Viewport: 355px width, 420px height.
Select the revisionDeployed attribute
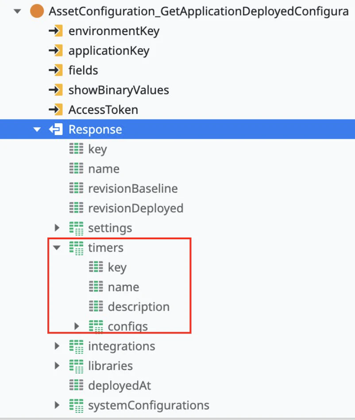(135, 208)
